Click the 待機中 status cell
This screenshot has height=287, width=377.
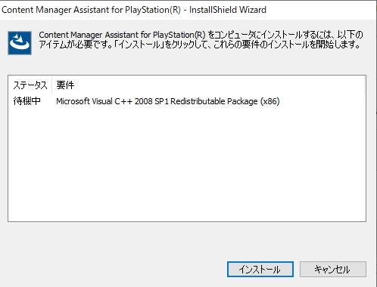[x=27, y=101]
